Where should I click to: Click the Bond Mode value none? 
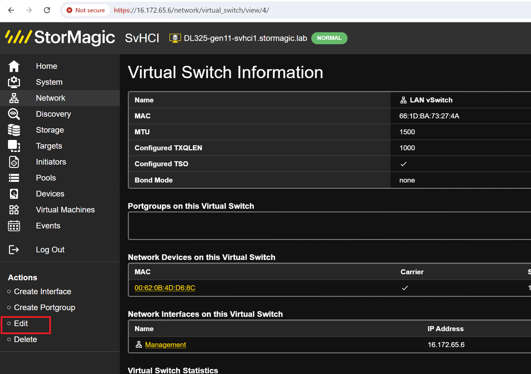(x=407, y=180)
